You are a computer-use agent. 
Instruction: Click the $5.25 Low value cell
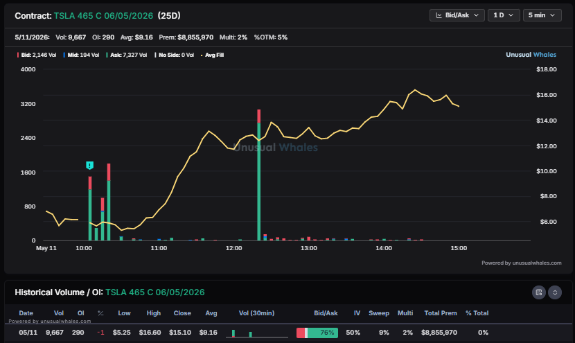[122, 333]
